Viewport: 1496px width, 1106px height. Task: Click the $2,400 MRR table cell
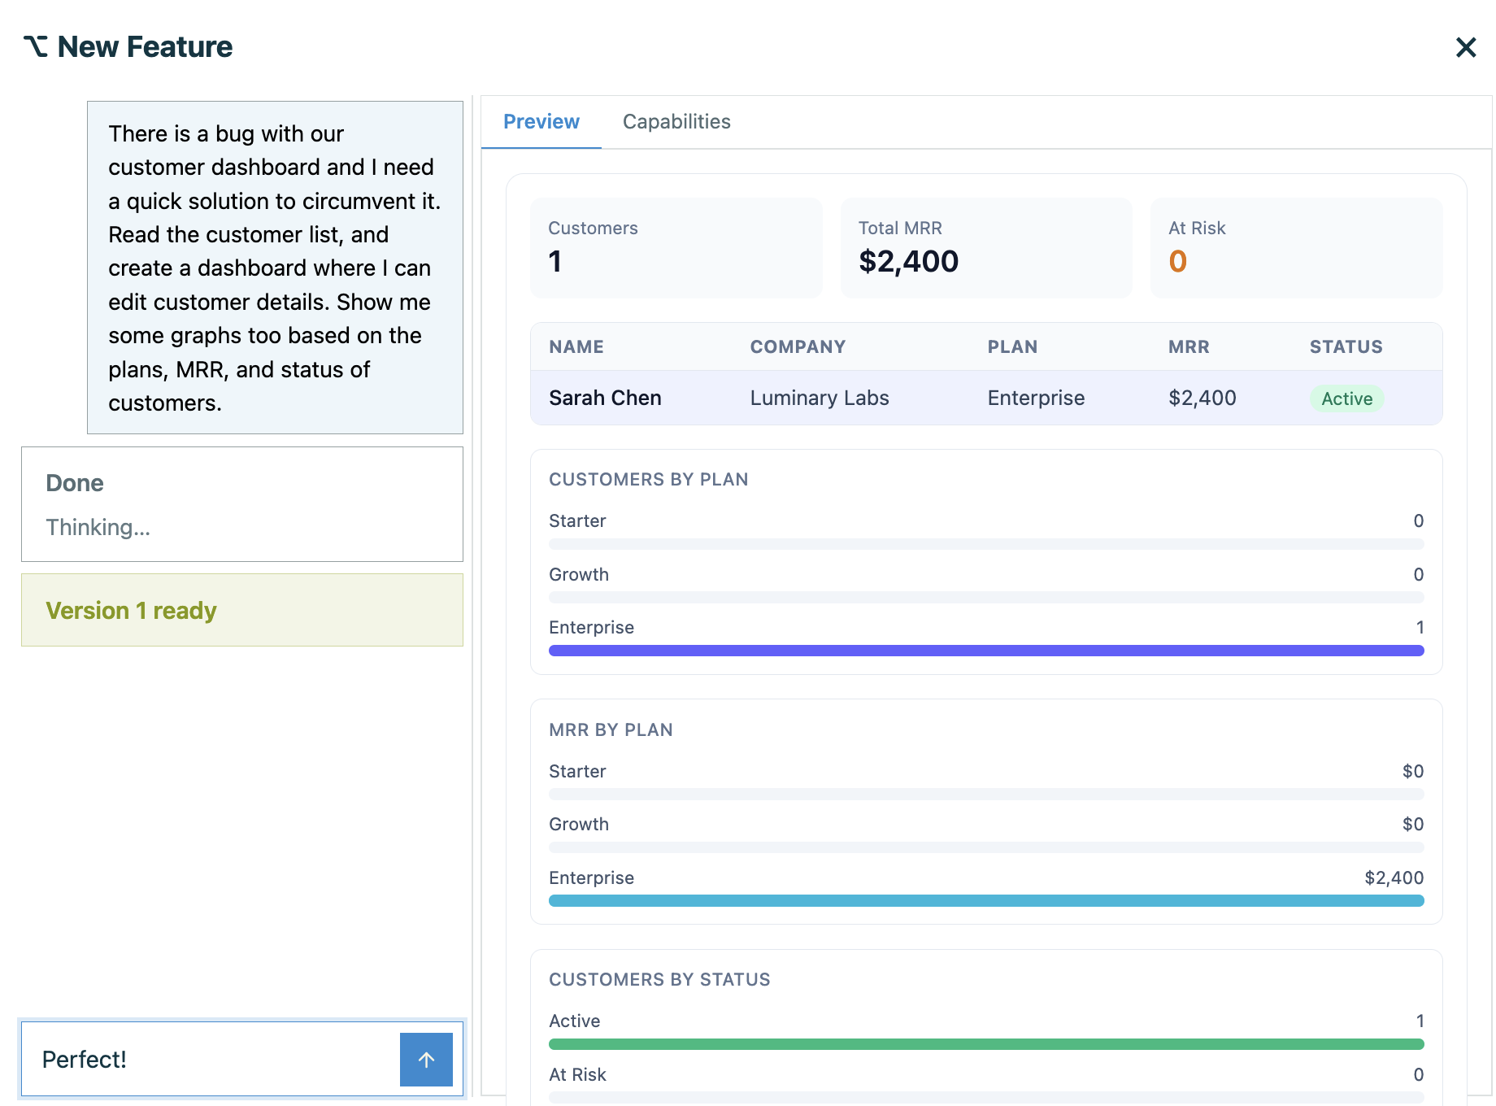(1202, 398)
